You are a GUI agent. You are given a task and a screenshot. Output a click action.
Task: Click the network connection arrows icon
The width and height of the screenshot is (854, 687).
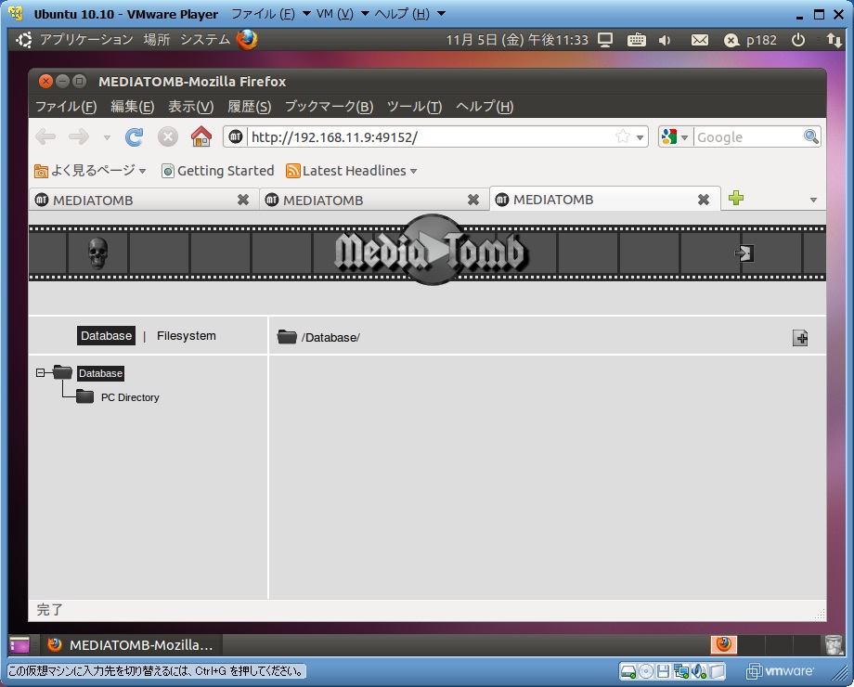point(834,40)
